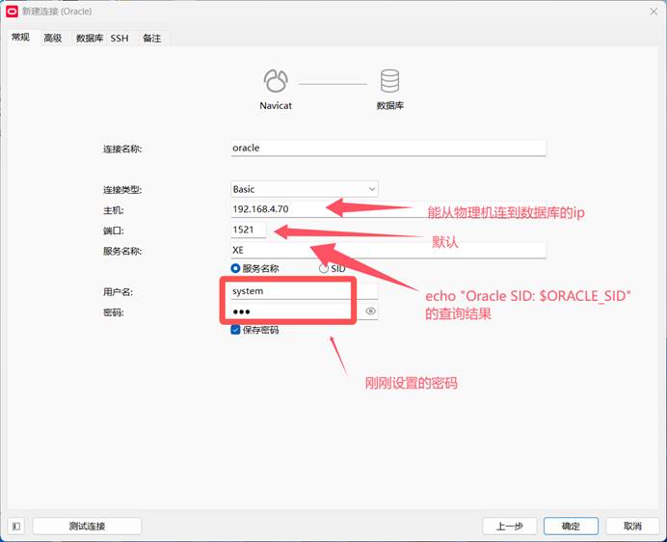Open the 常规 tab
This screenshot has width=667, height=542.
20,38
